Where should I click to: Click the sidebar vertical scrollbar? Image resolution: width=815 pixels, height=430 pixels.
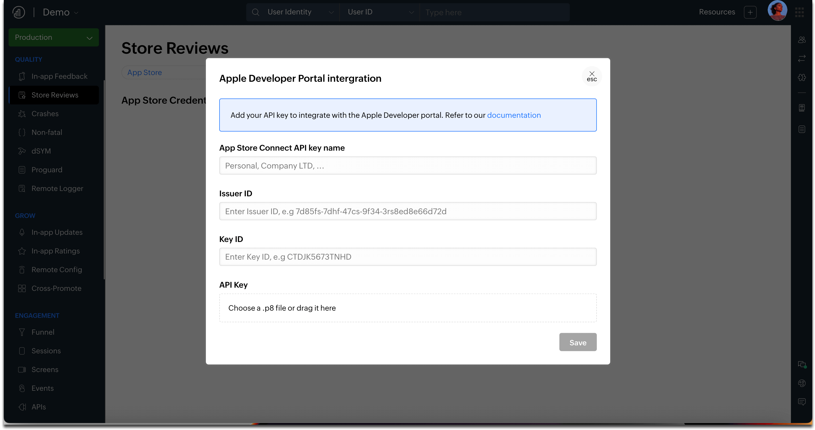(104, 180)
